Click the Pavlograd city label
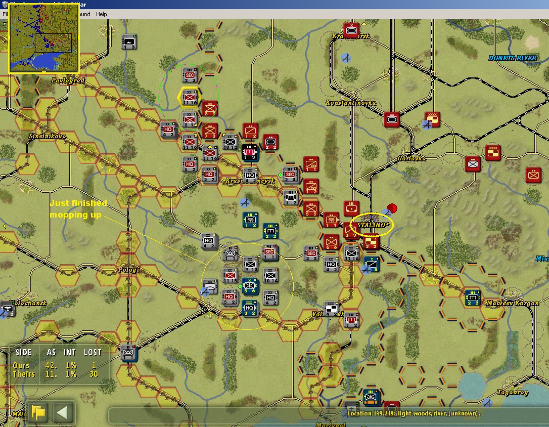Viewport: 549px width, 427px height. pyautogui.click(x=68, y=80)
